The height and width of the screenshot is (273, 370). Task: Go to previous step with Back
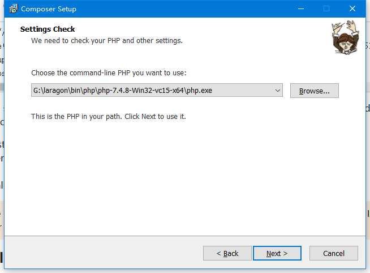[x=227, y=253]
